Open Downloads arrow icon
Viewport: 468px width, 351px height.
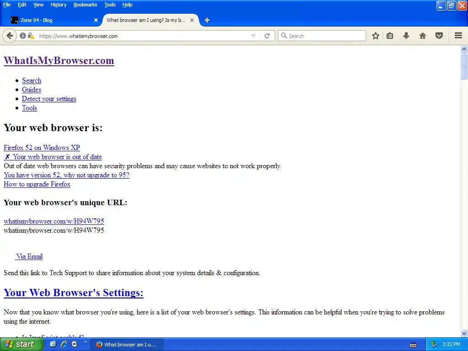pos(406,36)
